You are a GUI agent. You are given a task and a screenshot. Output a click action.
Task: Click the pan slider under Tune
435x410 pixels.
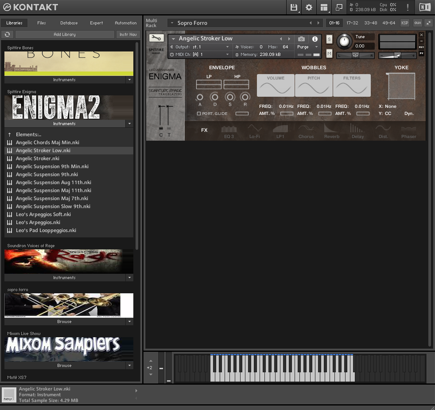click(x=355, y=55)
